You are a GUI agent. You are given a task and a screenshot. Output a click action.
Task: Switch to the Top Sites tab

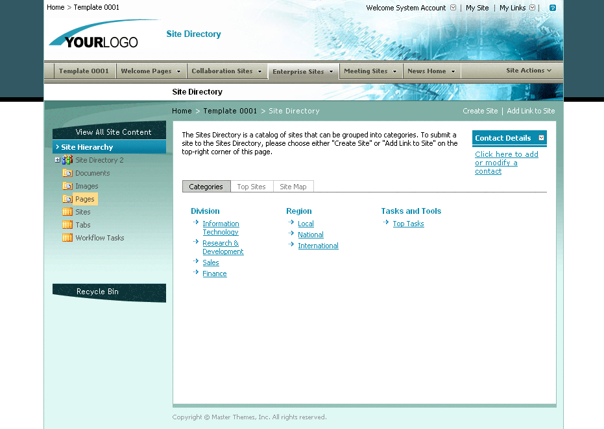[252, 186]
